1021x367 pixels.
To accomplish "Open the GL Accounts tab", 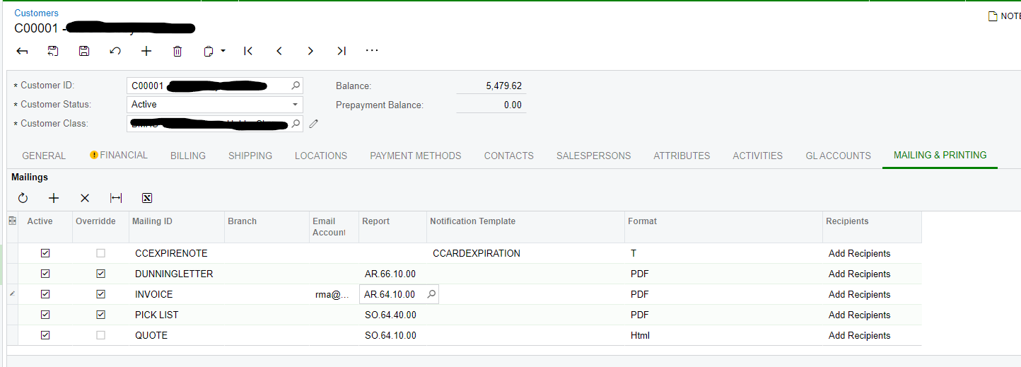I will click(x=839, y=156).
